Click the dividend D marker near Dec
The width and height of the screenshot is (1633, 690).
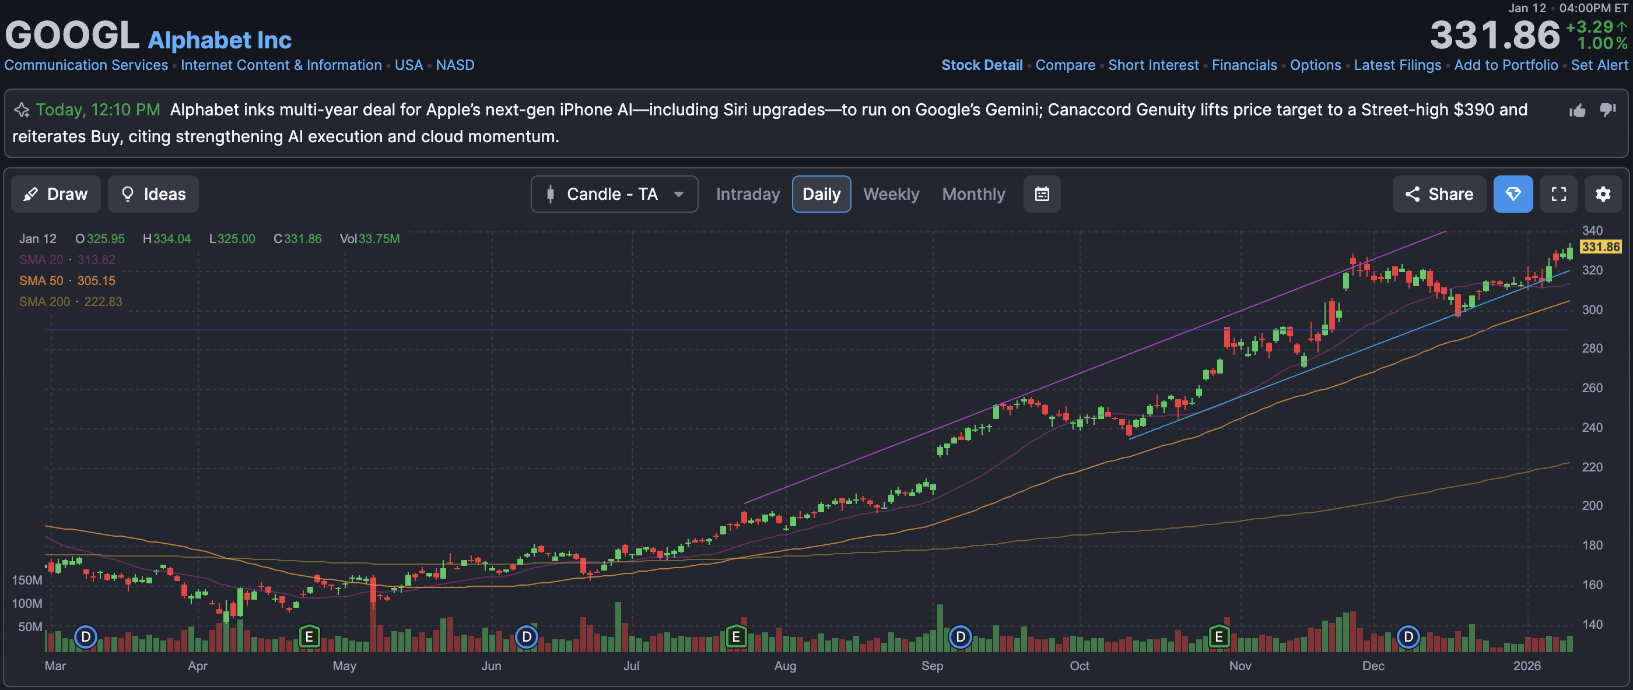tap(1408, 636)
